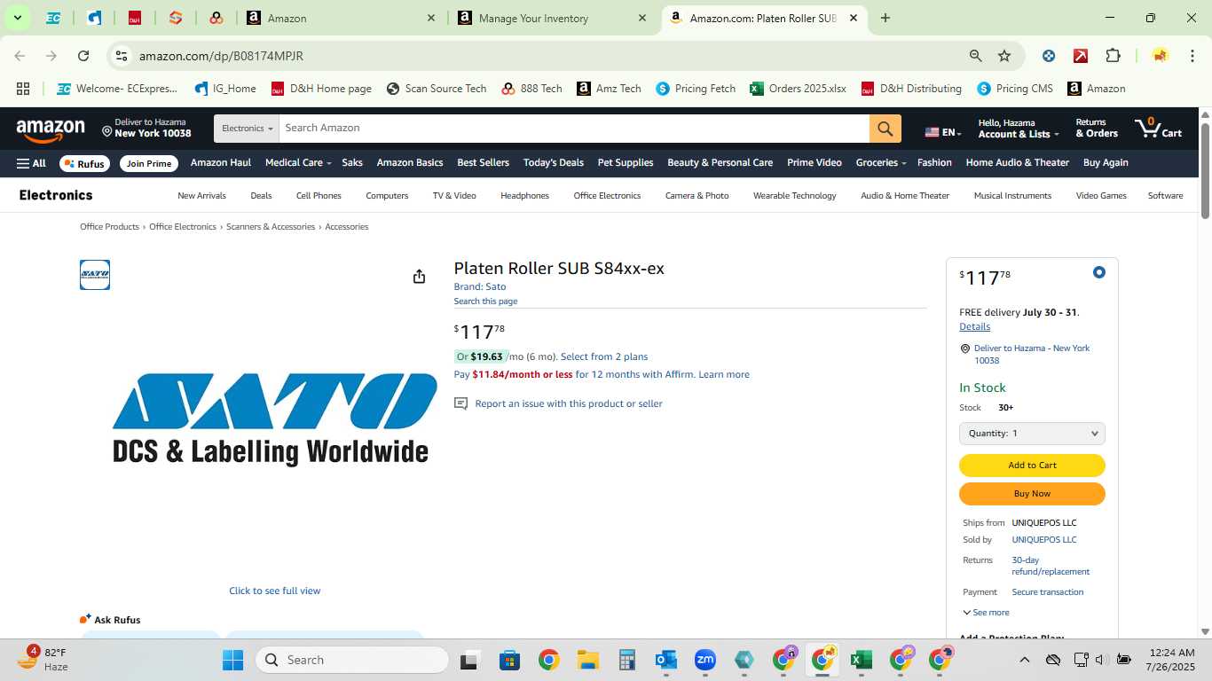Open File Explorer from taskbar
Screen dimensions: 1212x681
(587, 660)
